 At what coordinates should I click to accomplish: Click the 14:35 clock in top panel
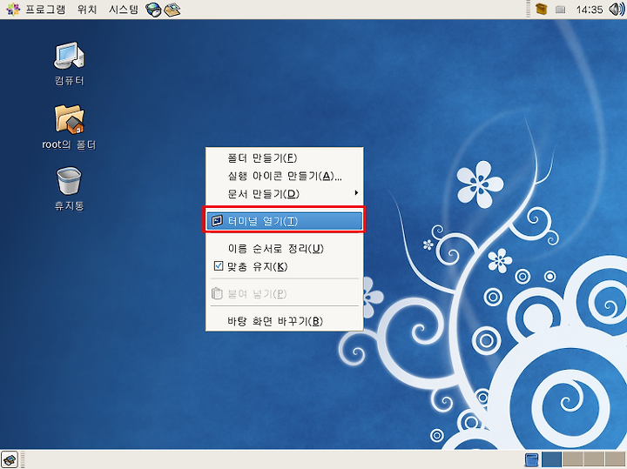589,10
